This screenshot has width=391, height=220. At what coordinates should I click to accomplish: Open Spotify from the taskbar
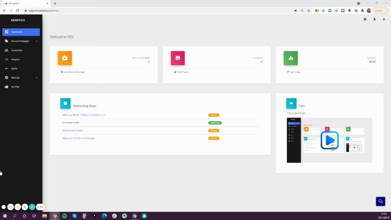(x=64, y=216)
